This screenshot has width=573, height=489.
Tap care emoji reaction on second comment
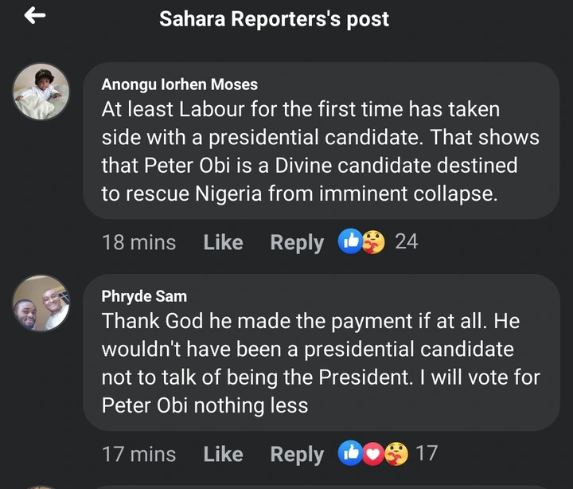pos(396,453)
